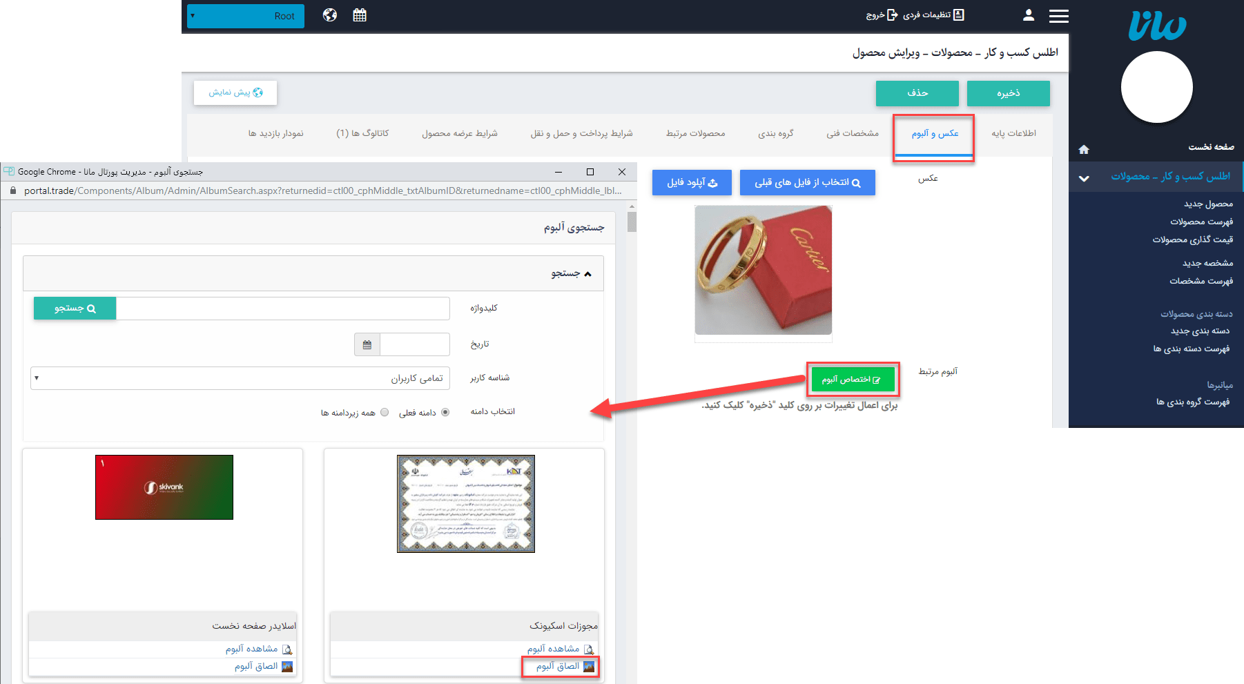Image resolution: width=1244 pixels, height=684 pixels.
Task: Click the 'ذخیره' save button
Action: [x=1008, y=93]
